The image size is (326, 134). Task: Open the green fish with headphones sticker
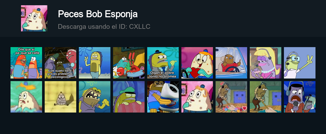pos(300,63)
